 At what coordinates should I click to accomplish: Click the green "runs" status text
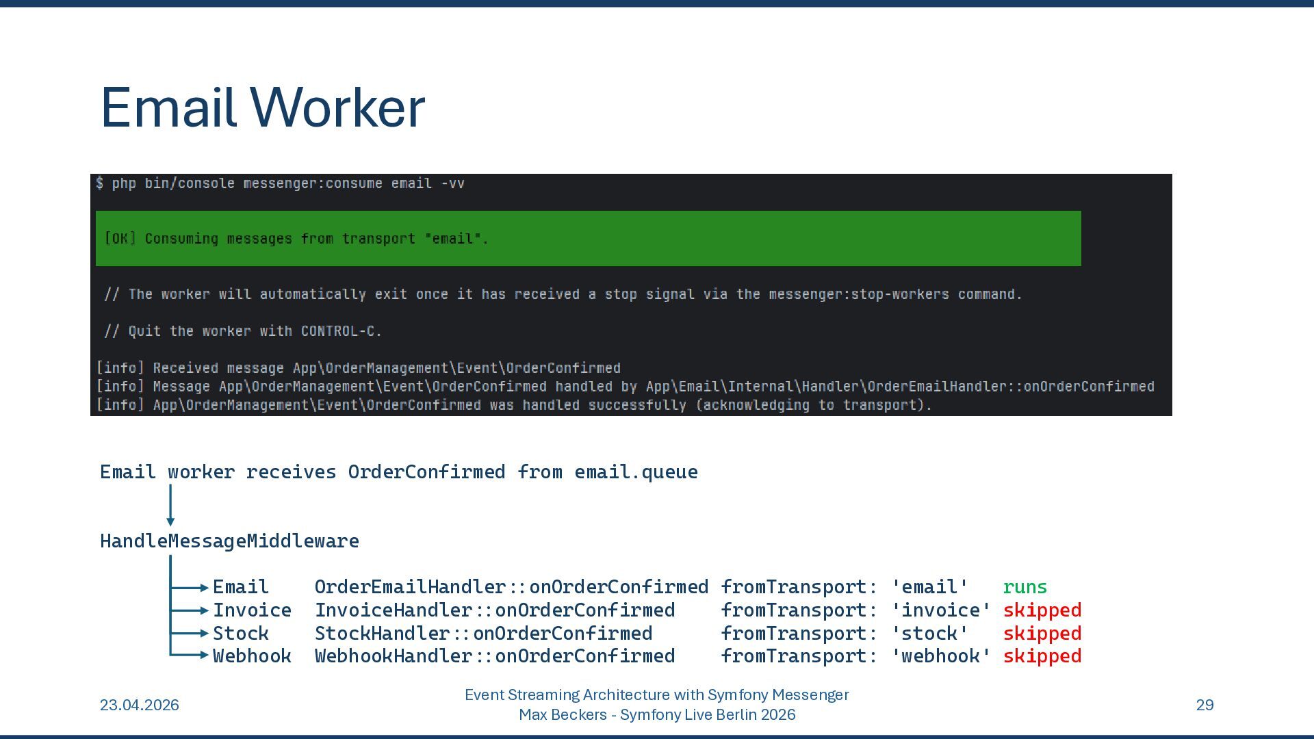[x=1025, y=587]
